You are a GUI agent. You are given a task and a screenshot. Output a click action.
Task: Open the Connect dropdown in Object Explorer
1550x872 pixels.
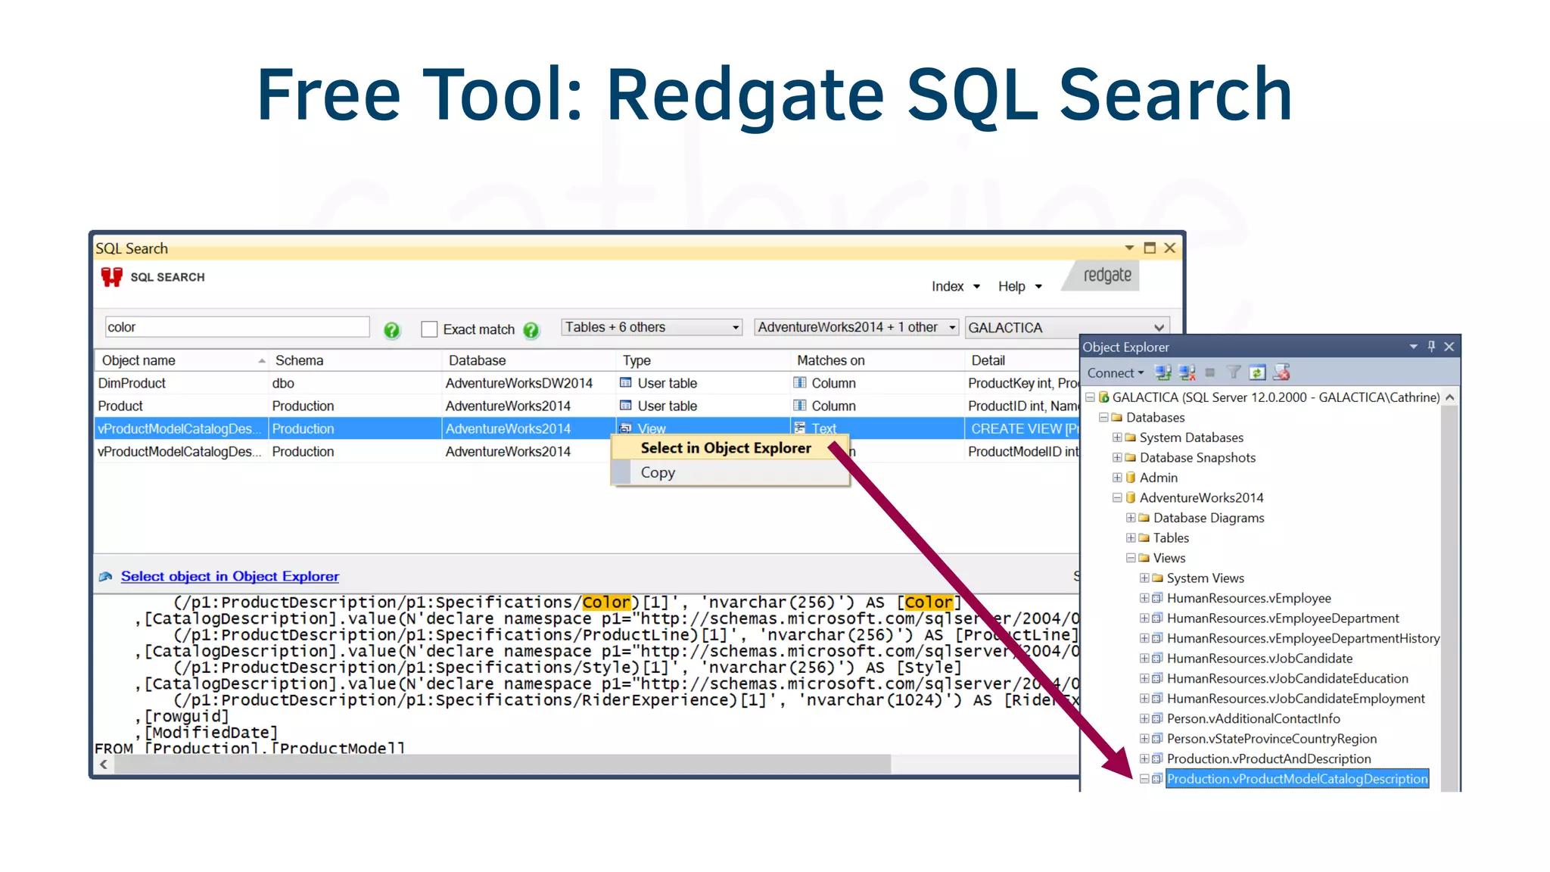pyautogui.click(x=1116, y=373)
